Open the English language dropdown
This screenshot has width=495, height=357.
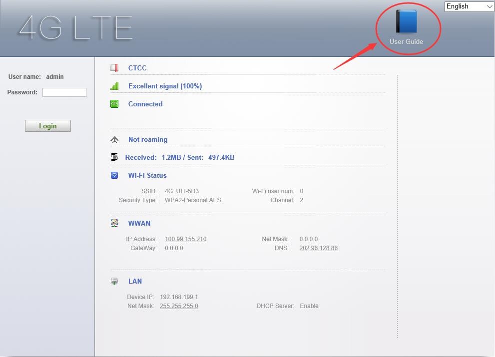(x=469, y=6)
